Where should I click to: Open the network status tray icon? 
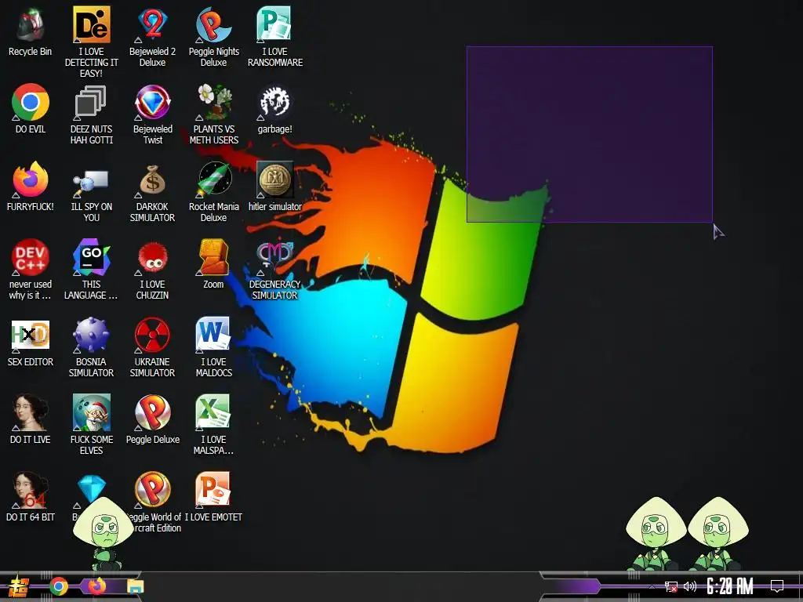click(x=671, y=586)
